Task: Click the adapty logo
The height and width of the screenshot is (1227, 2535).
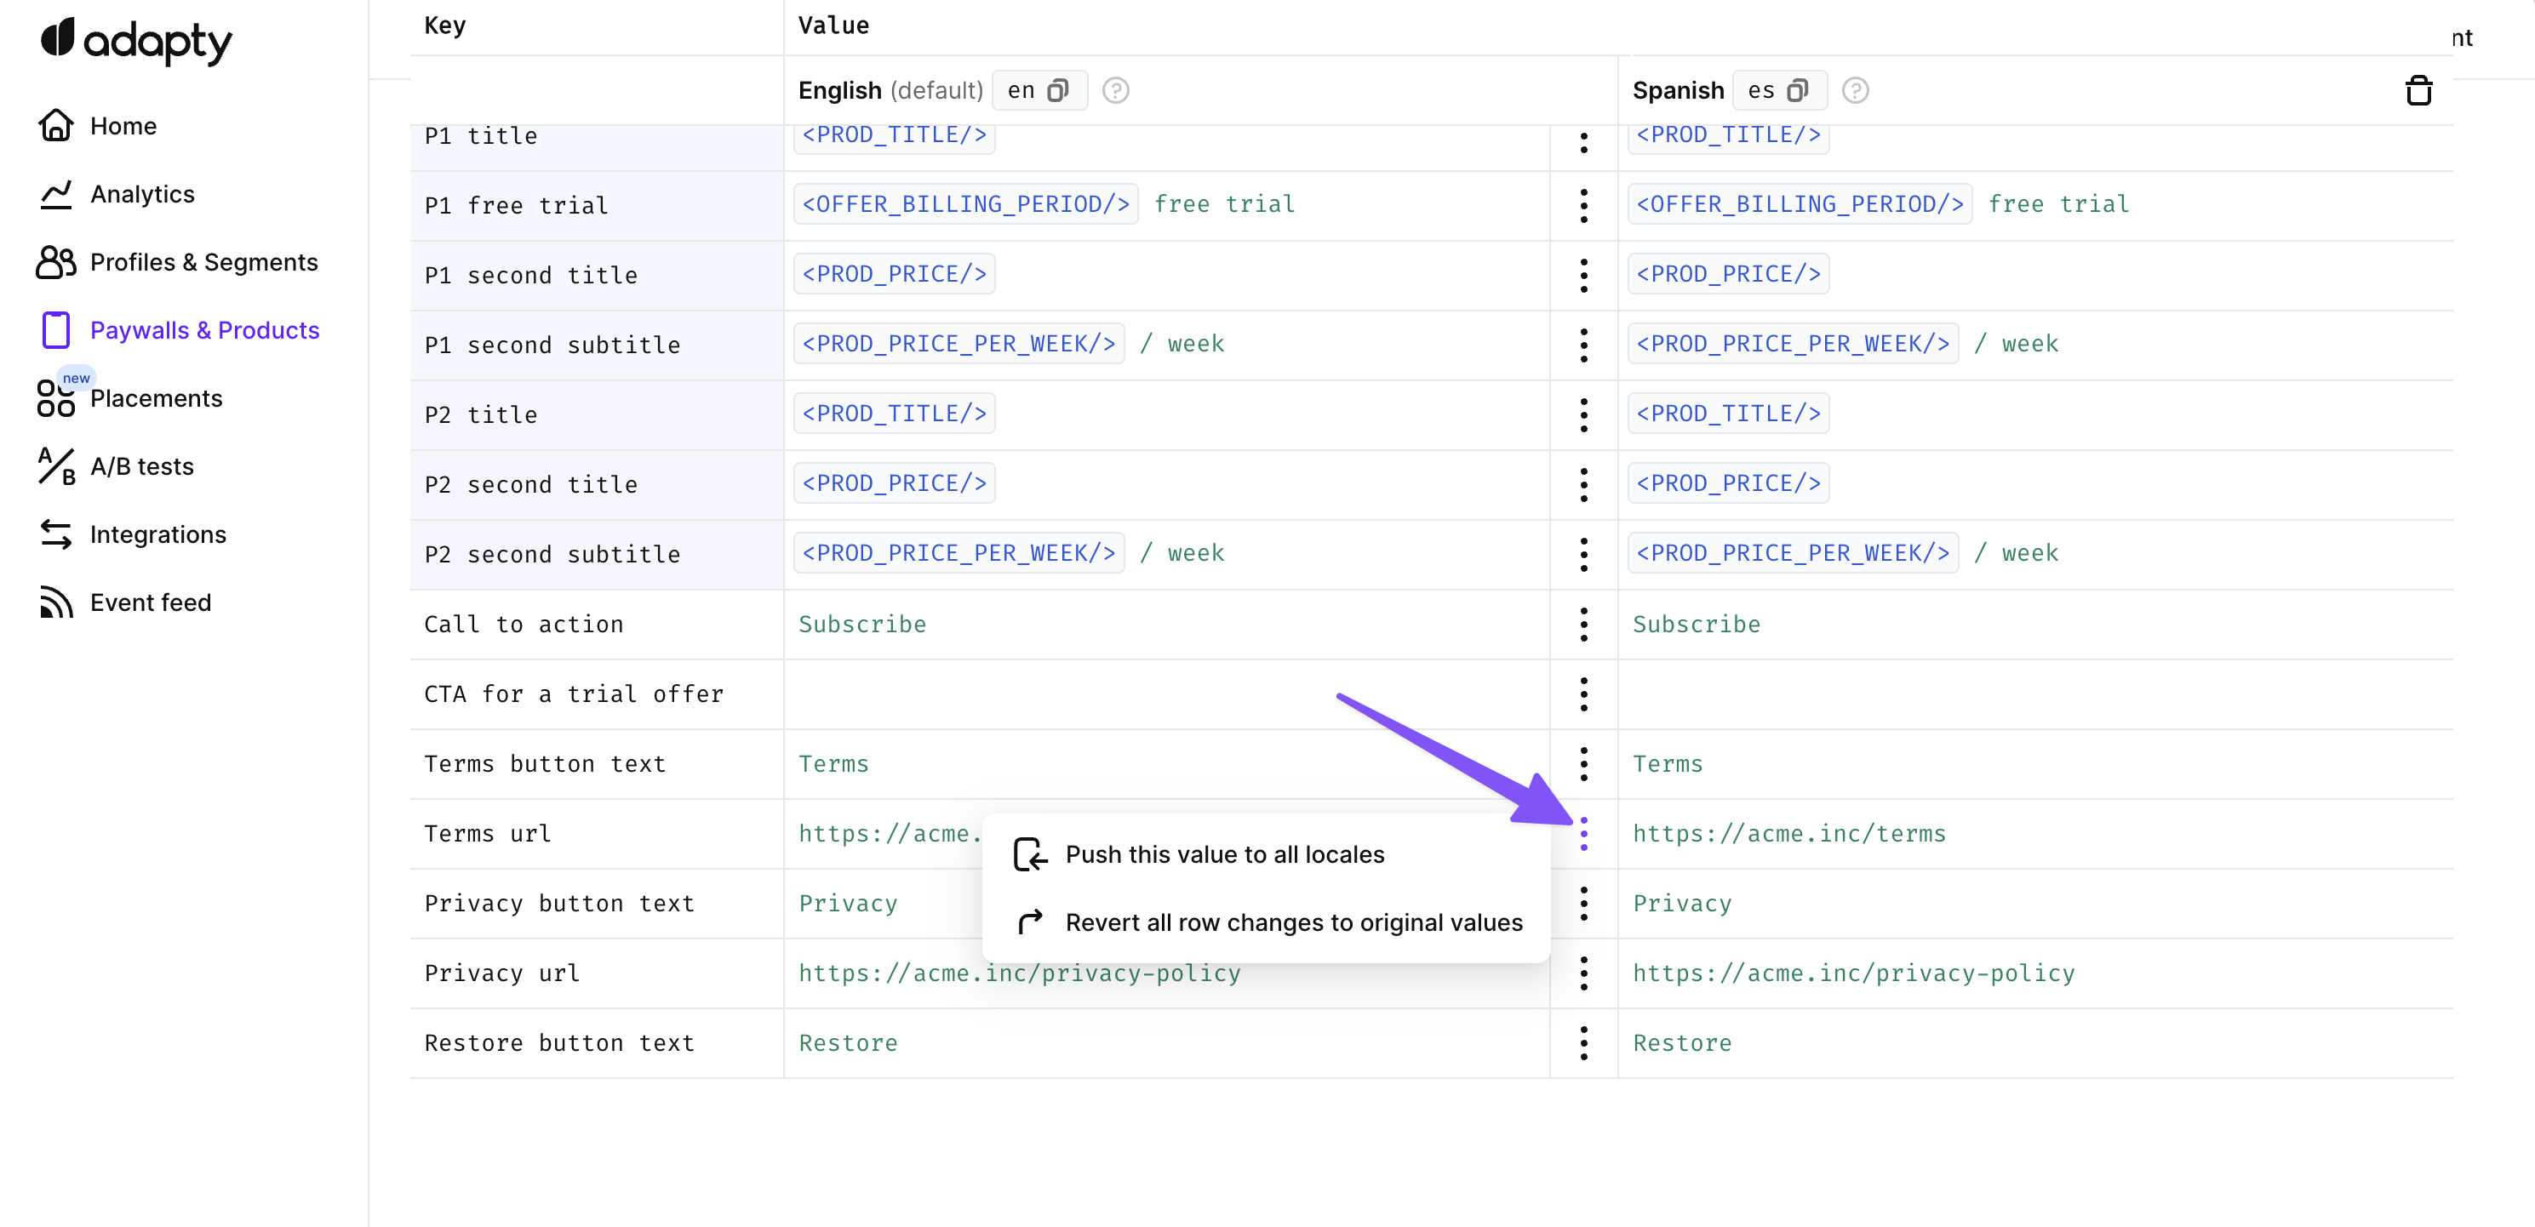Action: 136,40
